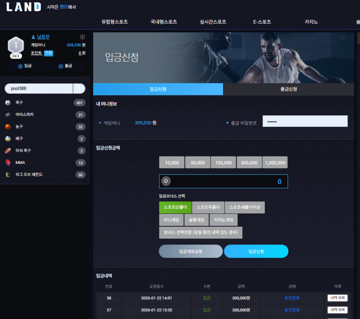Add 100,000 quick amount button

pos(223,163)
